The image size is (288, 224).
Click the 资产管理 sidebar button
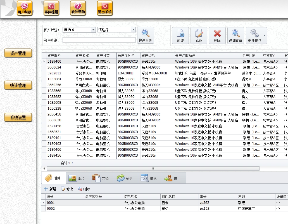point(18,53)
